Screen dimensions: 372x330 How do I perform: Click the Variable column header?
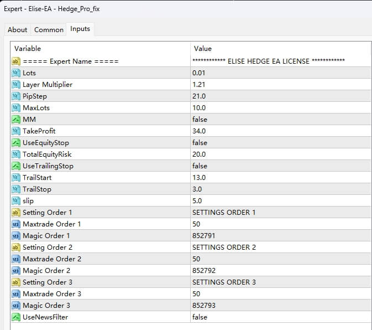101,49
